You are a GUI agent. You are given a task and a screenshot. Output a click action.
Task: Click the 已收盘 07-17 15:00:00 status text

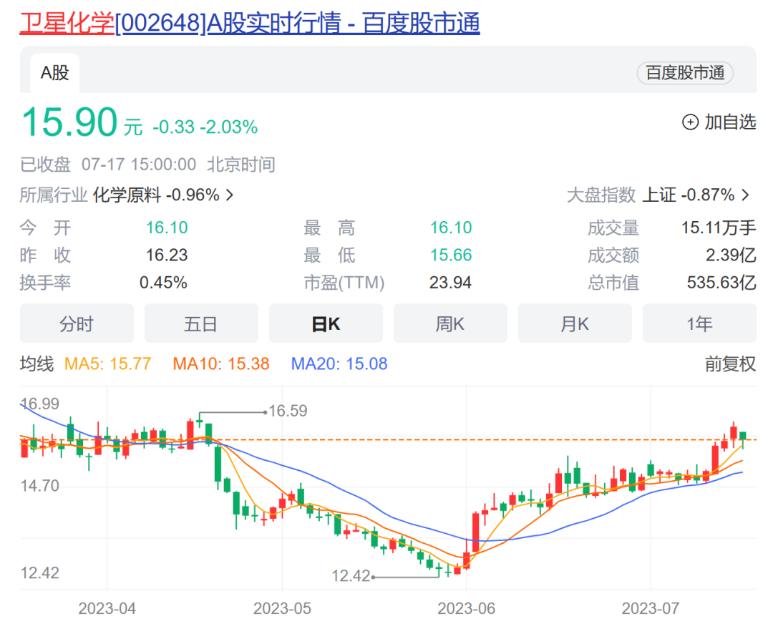(108, 165)
